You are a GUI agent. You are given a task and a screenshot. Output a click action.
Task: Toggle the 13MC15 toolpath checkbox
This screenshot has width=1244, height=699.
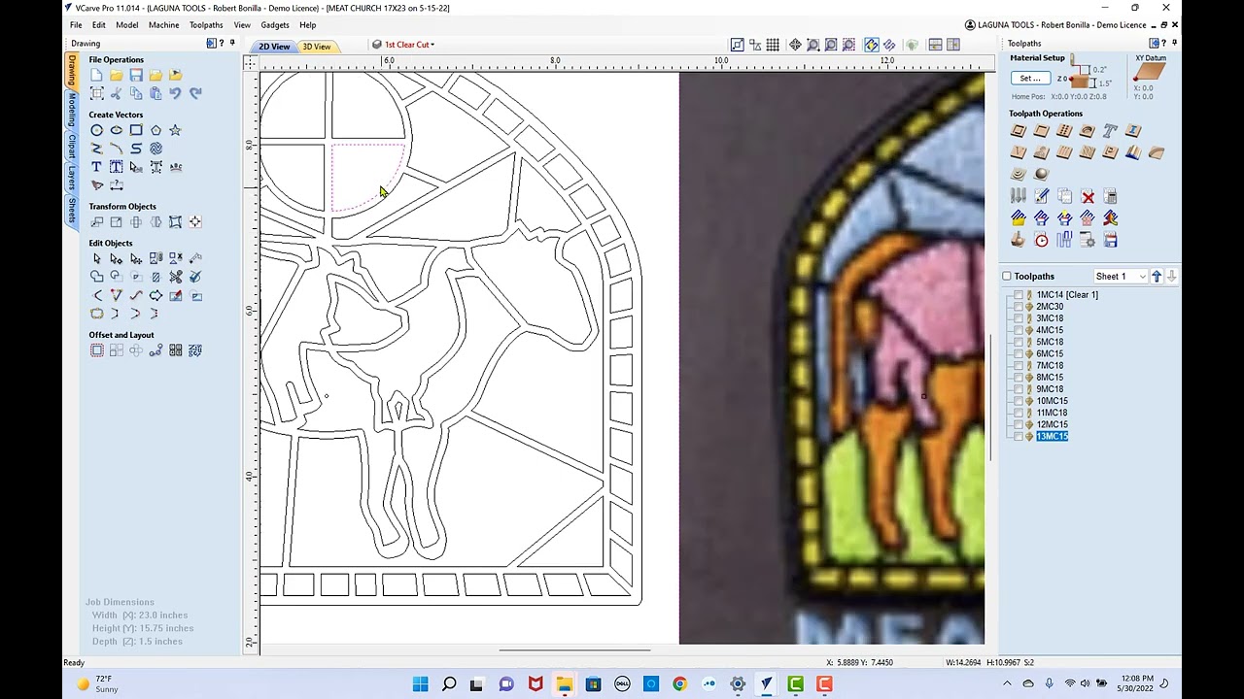[x=1019, y=437]
